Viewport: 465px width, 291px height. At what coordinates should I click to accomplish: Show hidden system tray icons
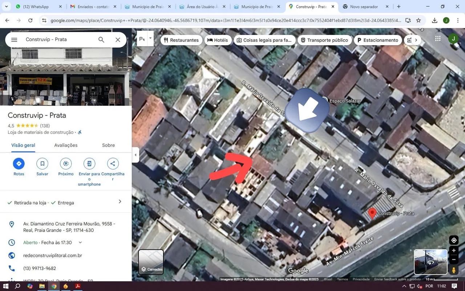tap(404, 286)
